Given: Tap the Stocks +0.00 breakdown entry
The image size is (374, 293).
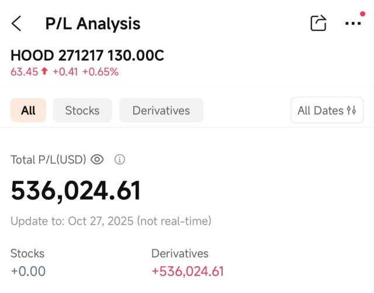Looking at the screenshot, I should 28,263.
